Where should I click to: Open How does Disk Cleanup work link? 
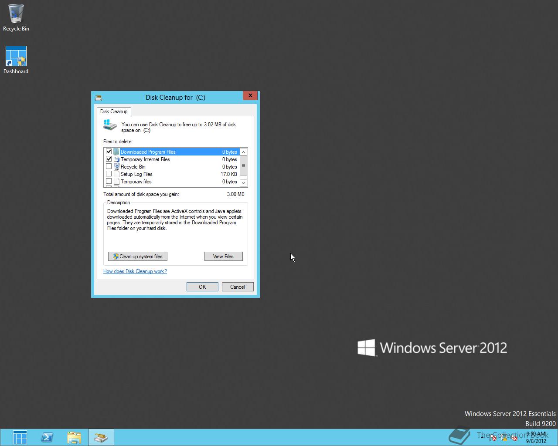135,271
